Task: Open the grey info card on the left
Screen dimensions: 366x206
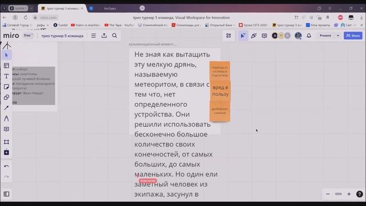Action: pos(34,85)
